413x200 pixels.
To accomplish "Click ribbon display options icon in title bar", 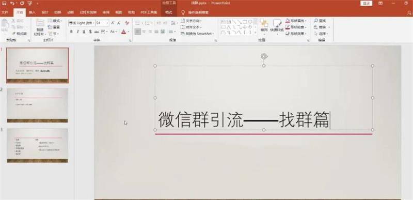I will [x=380, y=3].
